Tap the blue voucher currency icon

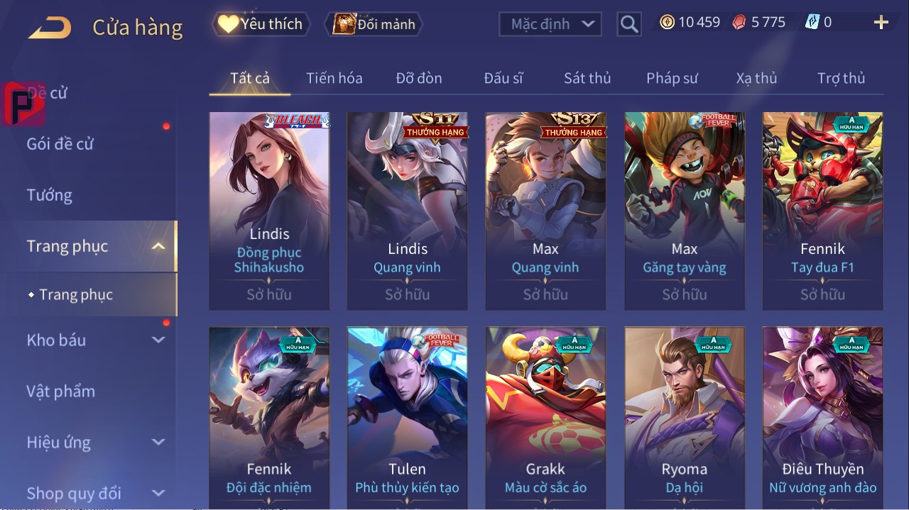pos(812,23)
